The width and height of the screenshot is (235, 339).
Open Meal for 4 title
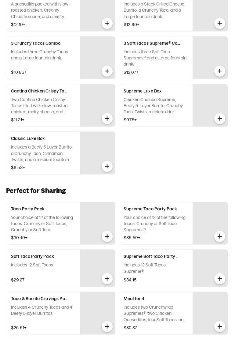[x=134, y=299]
